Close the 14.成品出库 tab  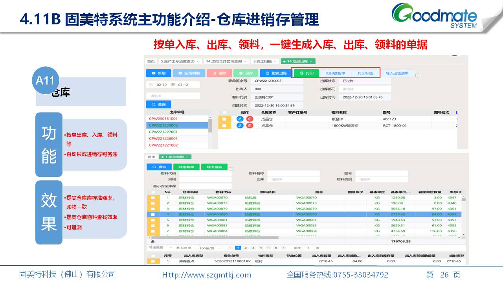pos(311,61)
